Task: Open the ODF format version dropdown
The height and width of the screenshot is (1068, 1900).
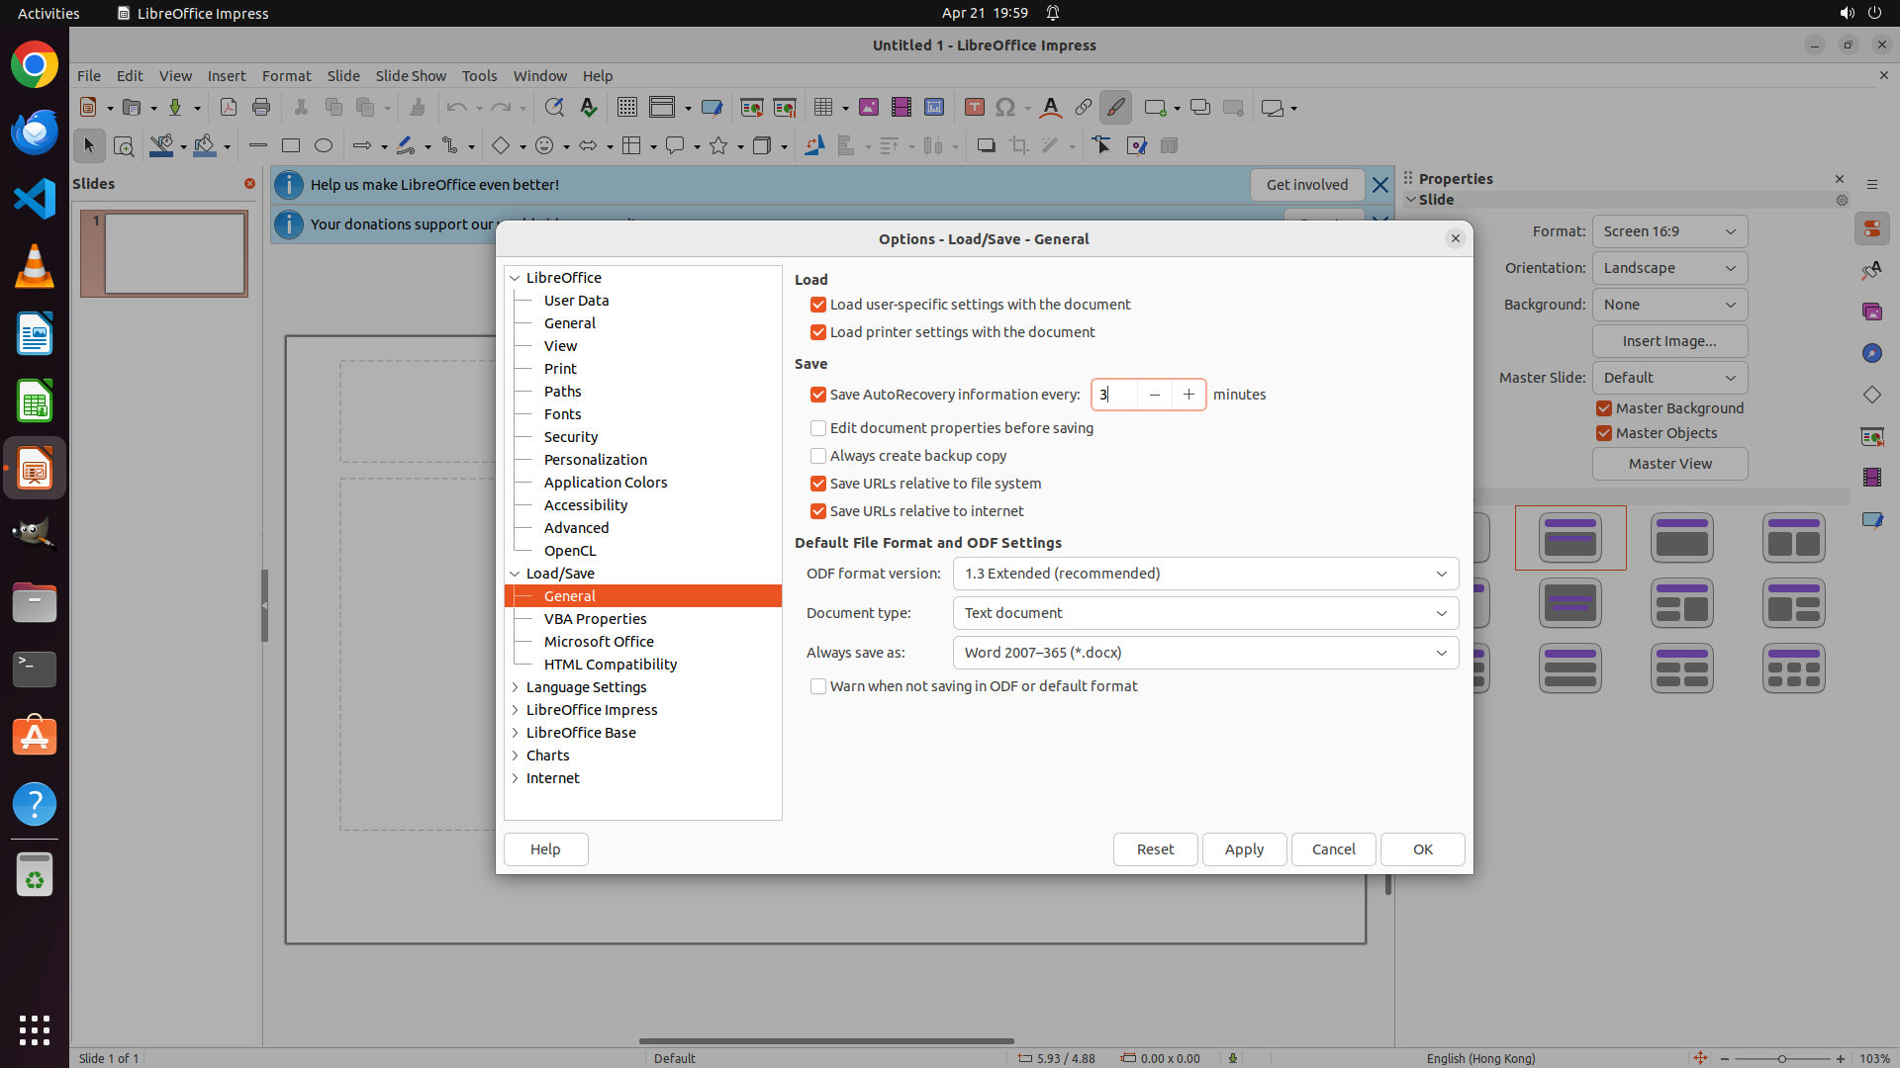Action: [x=1205, y=574]
